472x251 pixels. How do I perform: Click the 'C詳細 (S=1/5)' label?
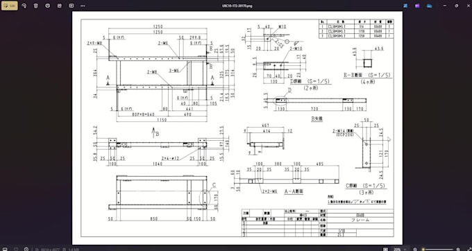[366, 186]
